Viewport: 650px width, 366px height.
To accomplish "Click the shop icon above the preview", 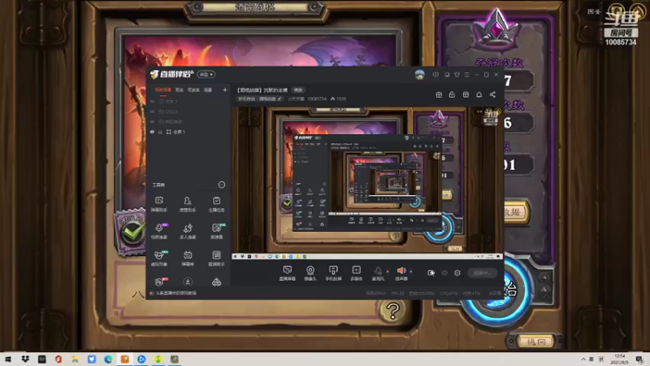I will tap(466, 94).
